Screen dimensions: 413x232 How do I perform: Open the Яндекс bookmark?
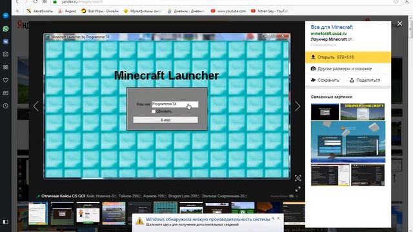point(67,11)
